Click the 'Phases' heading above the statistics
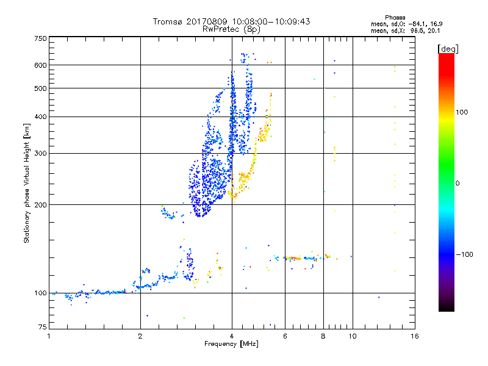The height and width of the screenshot is (366, 488). tap(395, 18)
